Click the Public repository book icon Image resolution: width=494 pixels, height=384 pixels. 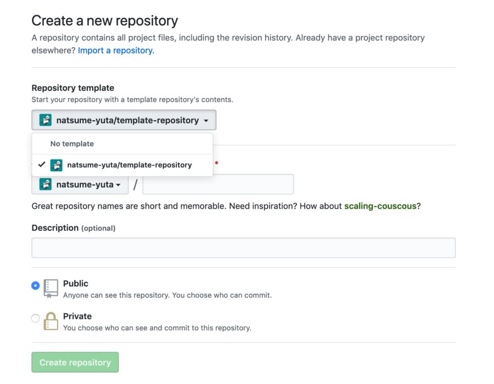pos(50,289)
